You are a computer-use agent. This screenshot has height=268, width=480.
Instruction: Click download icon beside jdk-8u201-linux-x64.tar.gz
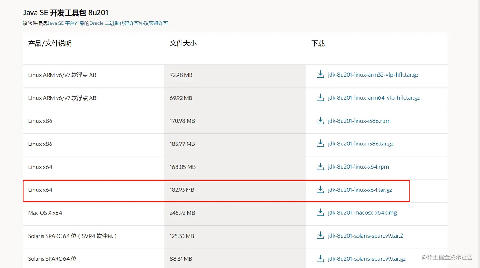click(x=320, y=190)
